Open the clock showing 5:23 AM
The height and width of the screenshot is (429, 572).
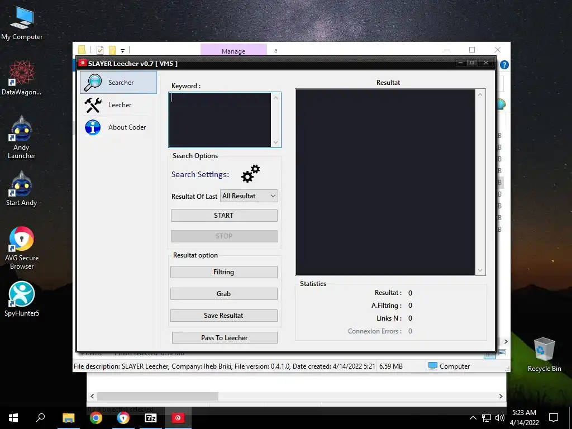(524, 418)
